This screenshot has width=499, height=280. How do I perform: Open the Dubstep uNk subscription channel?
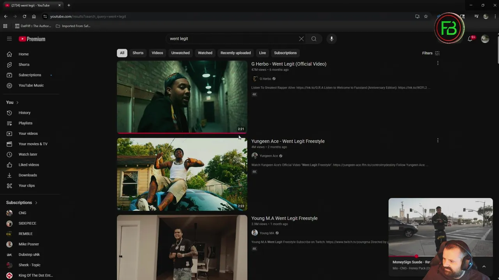(30, 255)
